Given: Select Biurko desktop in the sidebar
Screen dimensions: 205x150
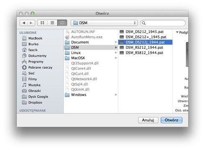Looking at the screenshot, I should pos(30,44).
